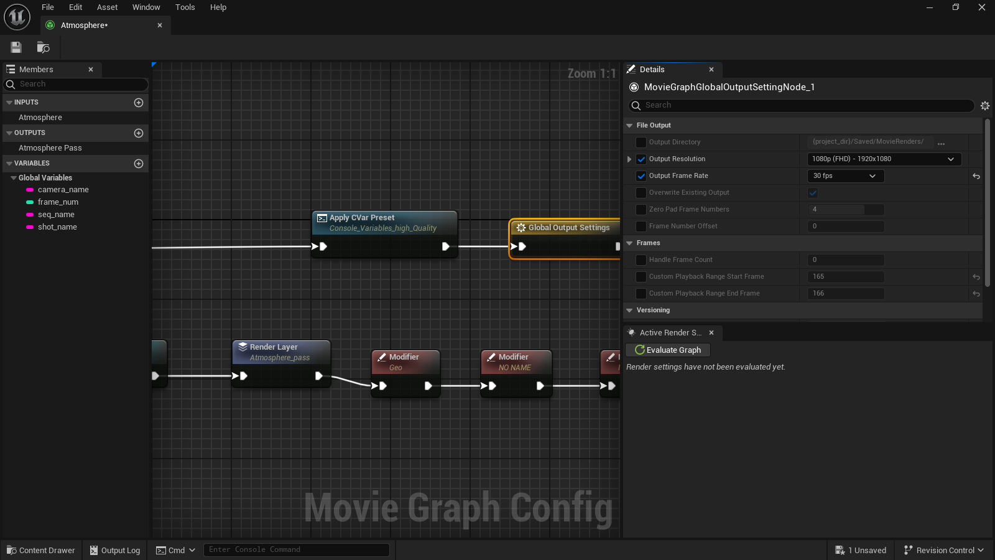Collapse the File Output section
The width and height of the screenshot is (995, 560).
pyautogui.click(x=629, y=126)
